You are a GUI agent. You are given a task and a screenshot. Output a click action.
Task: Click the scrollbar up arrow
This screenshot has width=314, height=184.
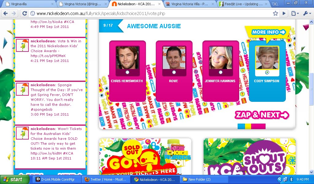312,22
